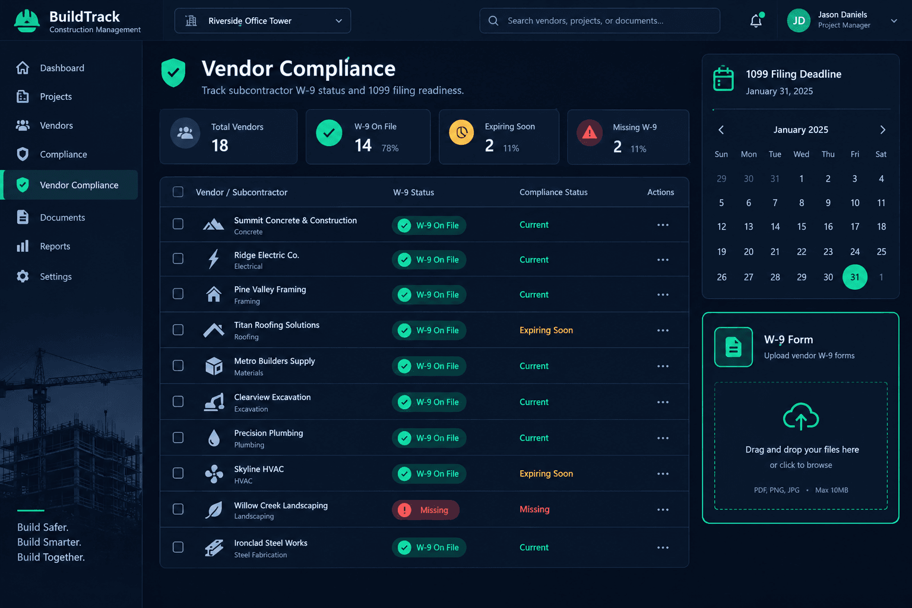The width and height of the screenshot is (912, 608).
Task: Expand the Jason Daniels account menu chevron
Action: [x=894, y=21]
